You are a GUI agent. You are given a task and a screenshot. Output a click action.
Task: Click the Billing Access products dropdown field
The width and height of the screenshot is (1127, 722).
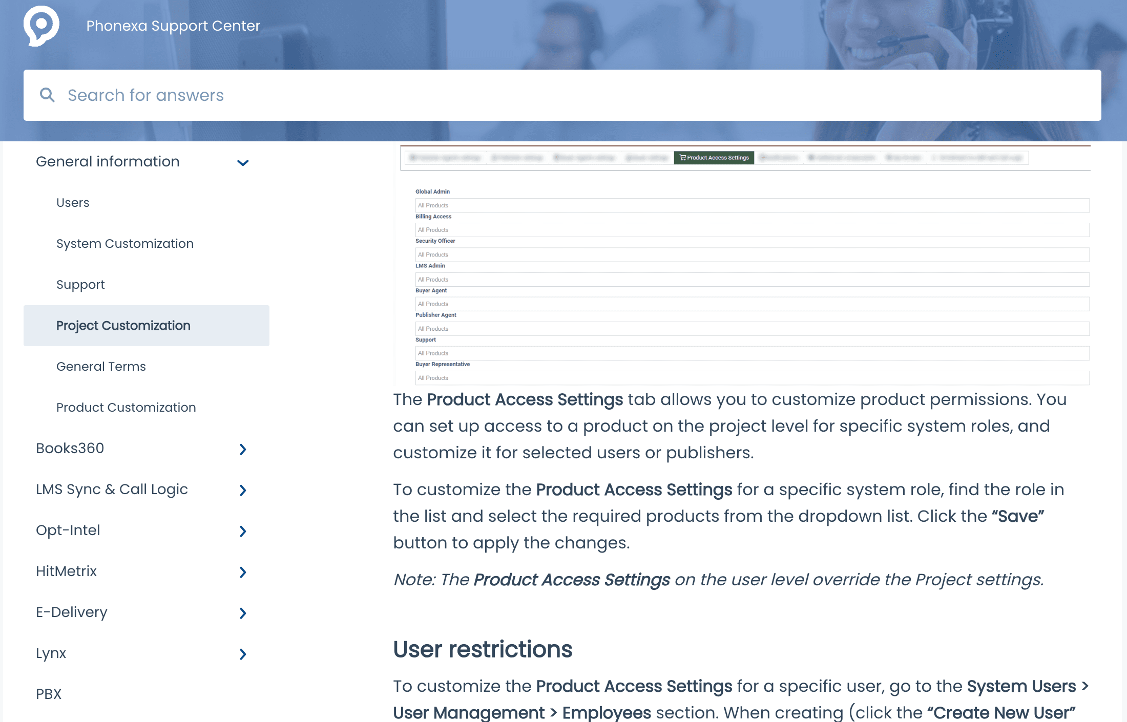pos(752,230)
